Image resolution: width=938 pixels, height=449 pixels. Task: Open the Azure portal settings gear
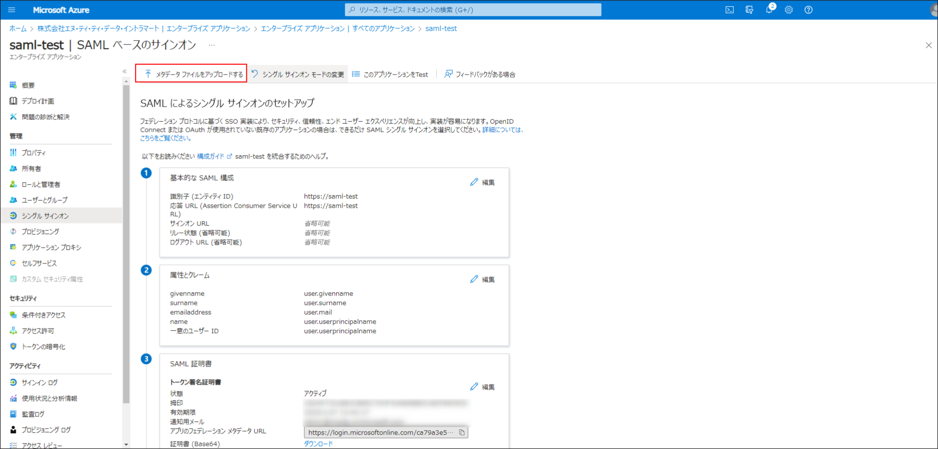tap(788, 9)
